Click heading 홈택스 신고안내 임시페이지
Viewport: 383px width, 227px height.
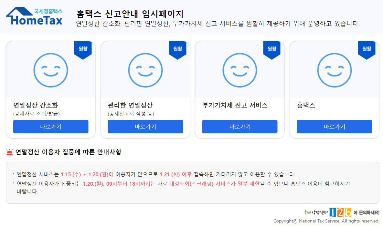point(130,14)
